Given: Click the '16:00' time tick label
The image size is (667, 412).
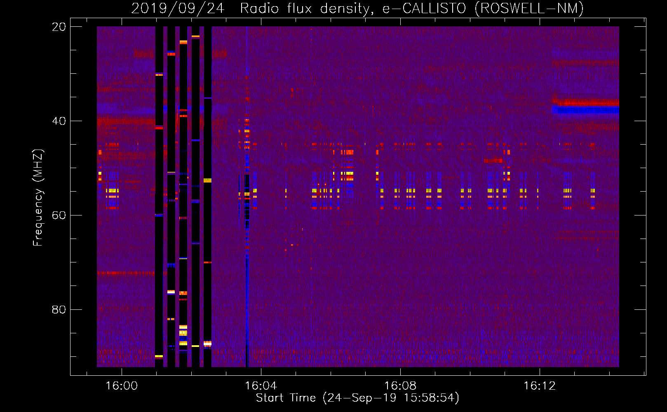Looking at the screenshot, I should point(122,386).
